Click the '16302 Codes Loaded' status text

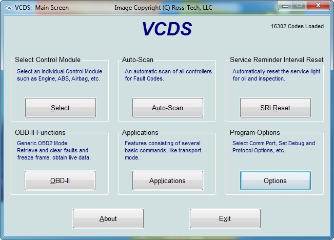click(297, 26)
